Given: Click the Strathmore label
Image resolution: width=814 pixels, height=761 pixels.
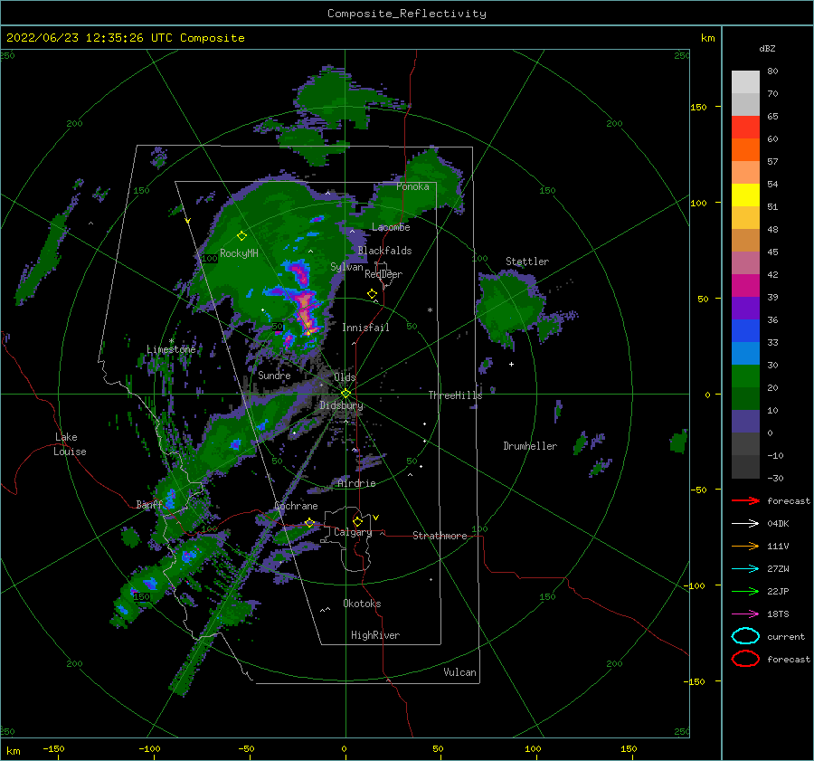Looking at the screenshot, I should click(x=440, y=536).
